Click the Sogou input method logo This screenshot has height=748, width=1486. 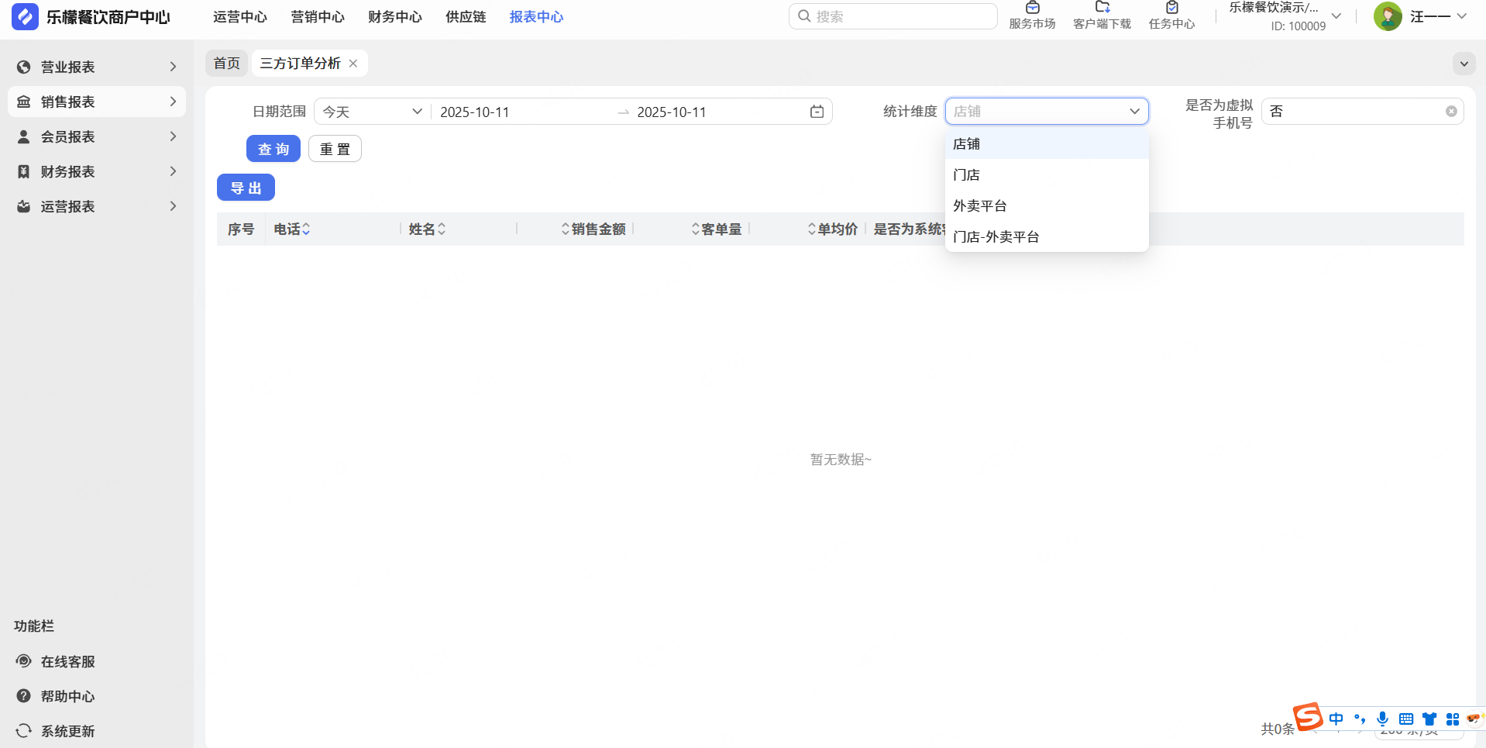click(x=1308, y=717)
